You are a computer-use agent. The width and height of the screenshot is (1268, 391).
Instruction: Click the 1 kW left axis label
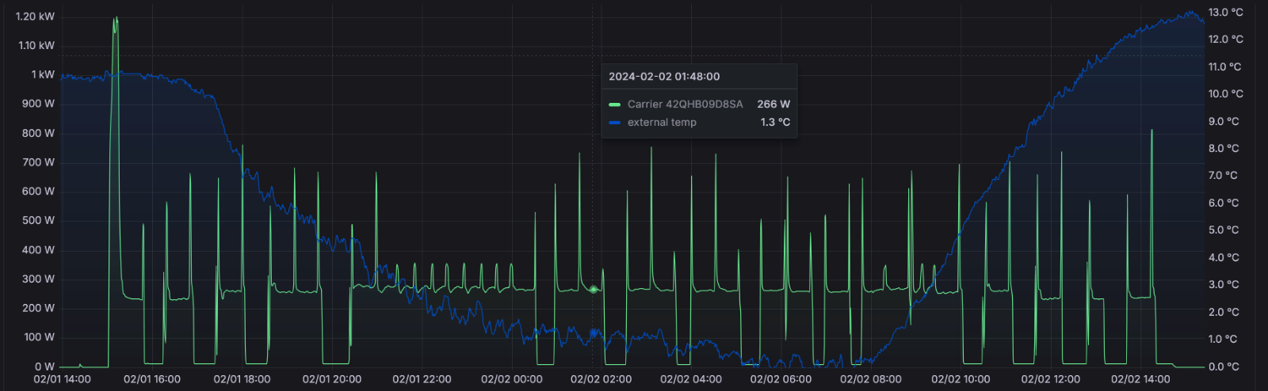point(43,74)
